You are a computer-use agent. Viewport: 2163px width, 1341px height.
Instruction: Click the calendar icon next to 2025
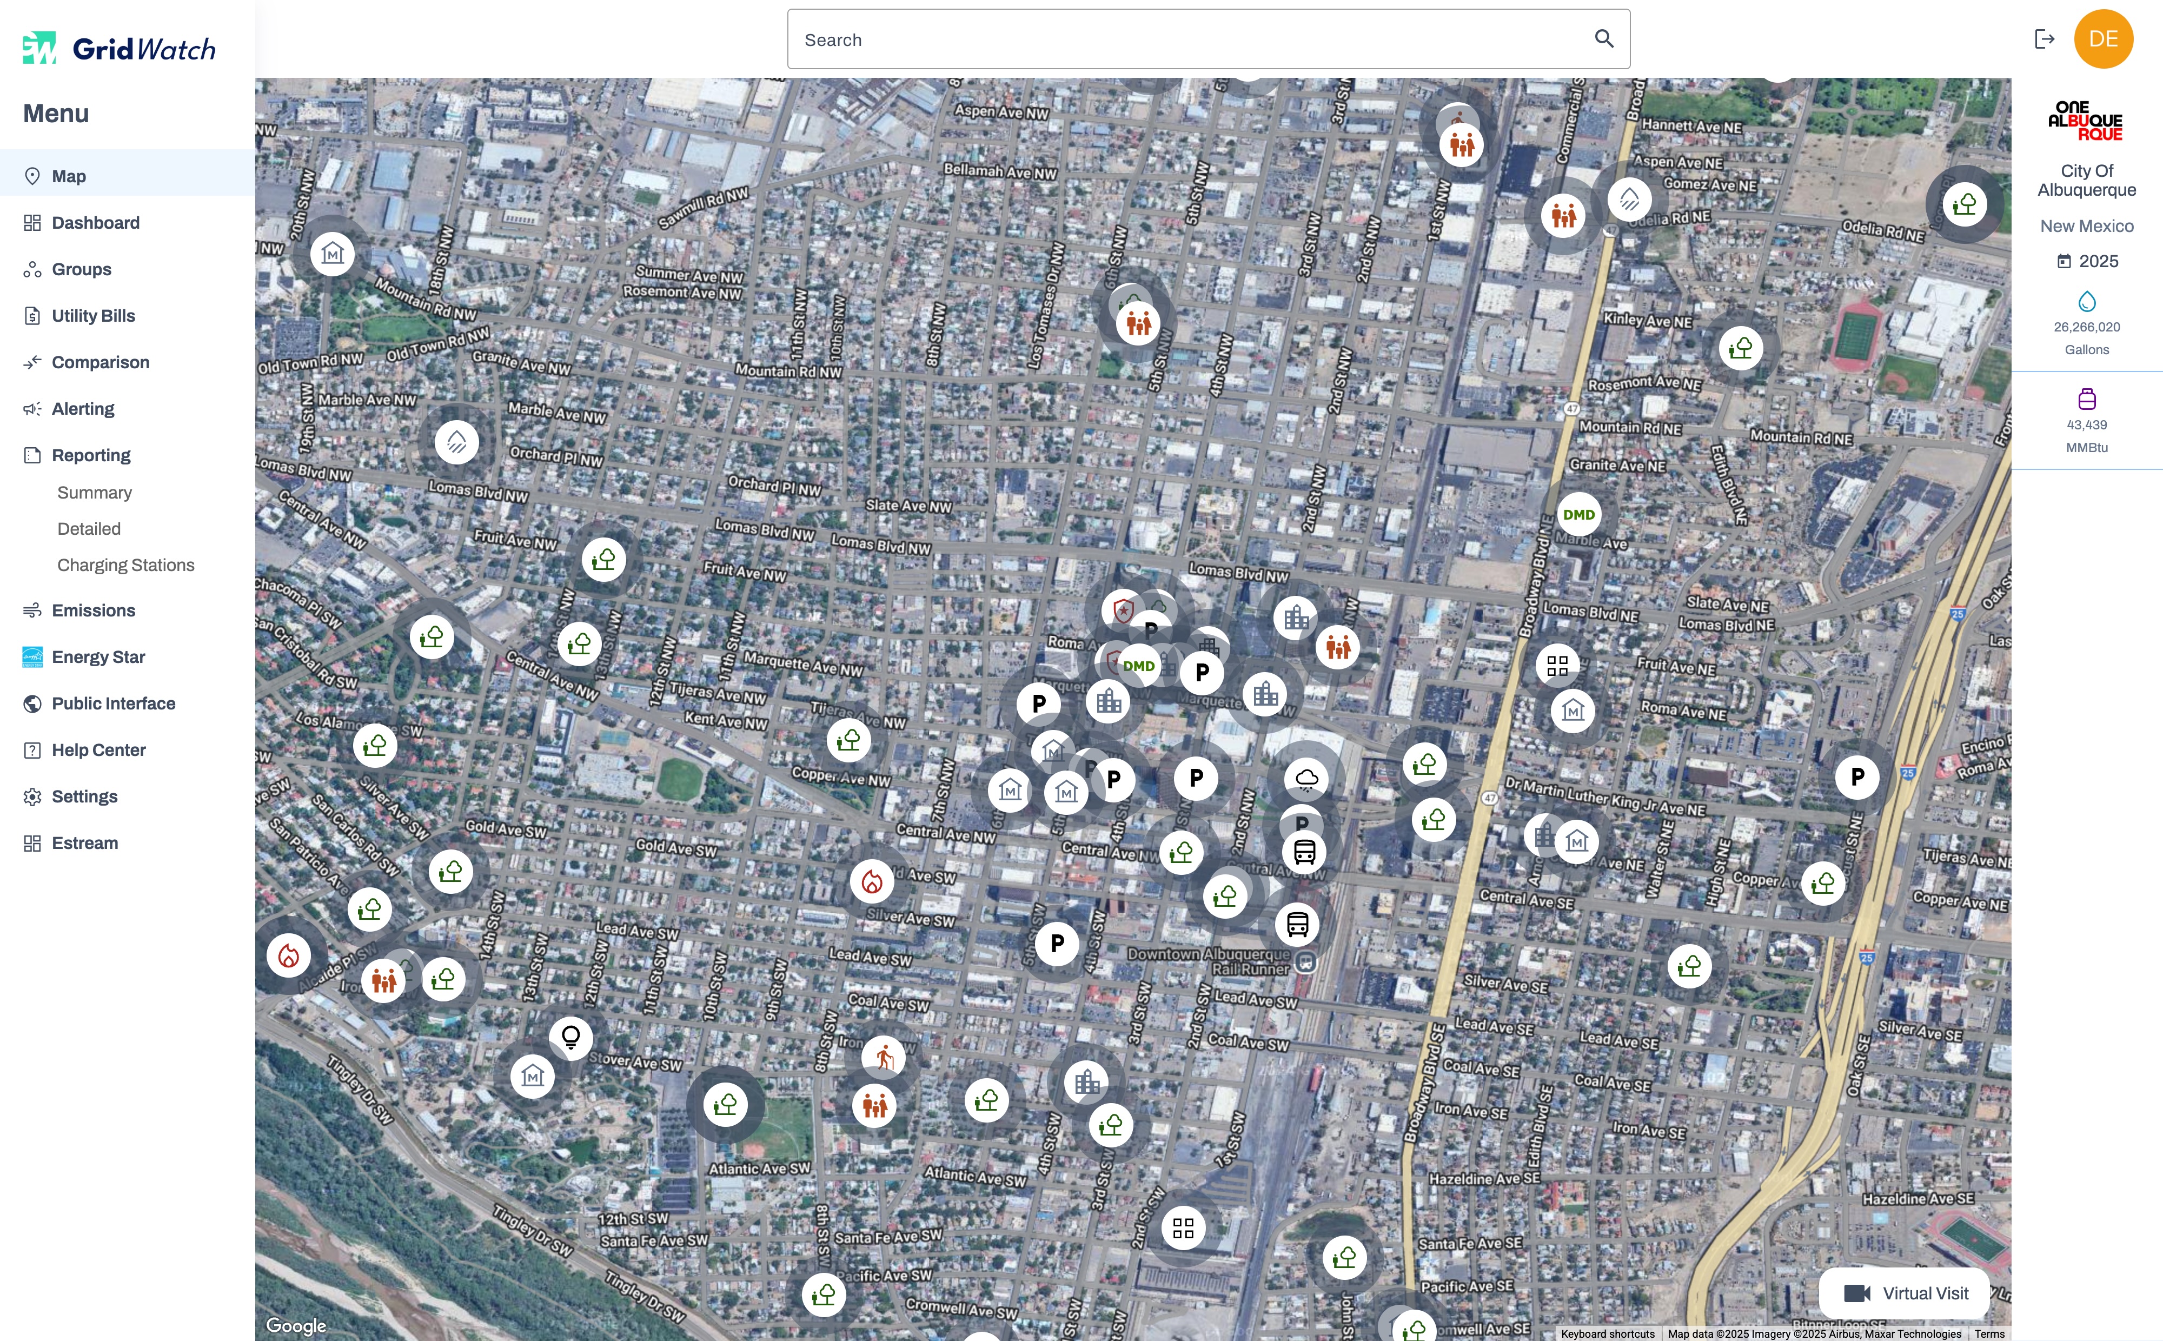coord(2064,261)
